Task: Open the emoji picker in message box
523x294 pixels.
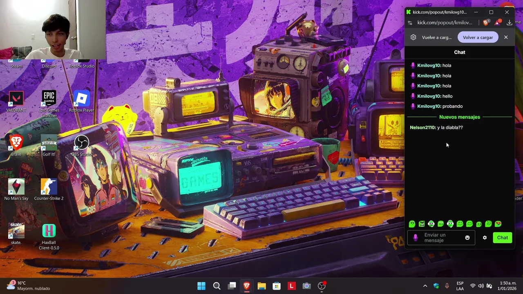Action: click(x=467, y=238)
